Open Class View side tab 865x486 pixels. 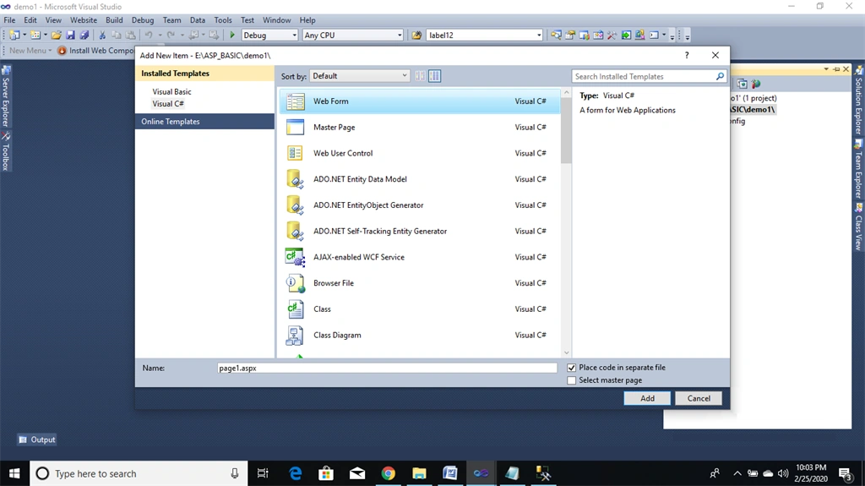[x=859, y=227]
